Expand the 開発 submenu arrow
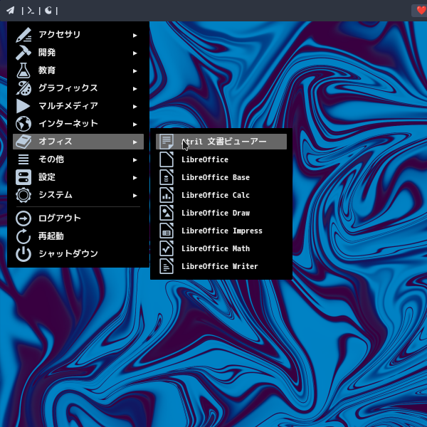Image resolution: width=427 pixels, height=427 pixels. [x=135, y=53]
